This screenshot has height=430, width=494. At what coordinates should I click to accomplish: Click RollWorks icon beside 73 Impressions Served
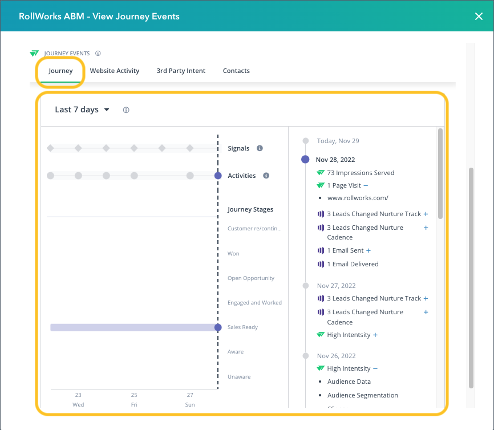point(321,173)
